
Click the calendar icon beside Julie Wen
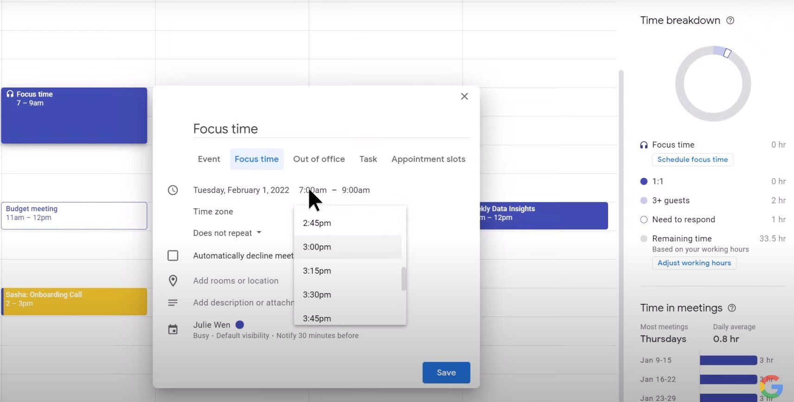tap(173, 329)
